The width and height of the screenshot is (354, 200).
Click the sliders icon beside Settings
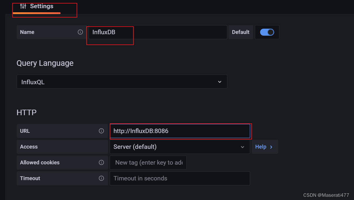pyautogui.click(x=23, y=6)
